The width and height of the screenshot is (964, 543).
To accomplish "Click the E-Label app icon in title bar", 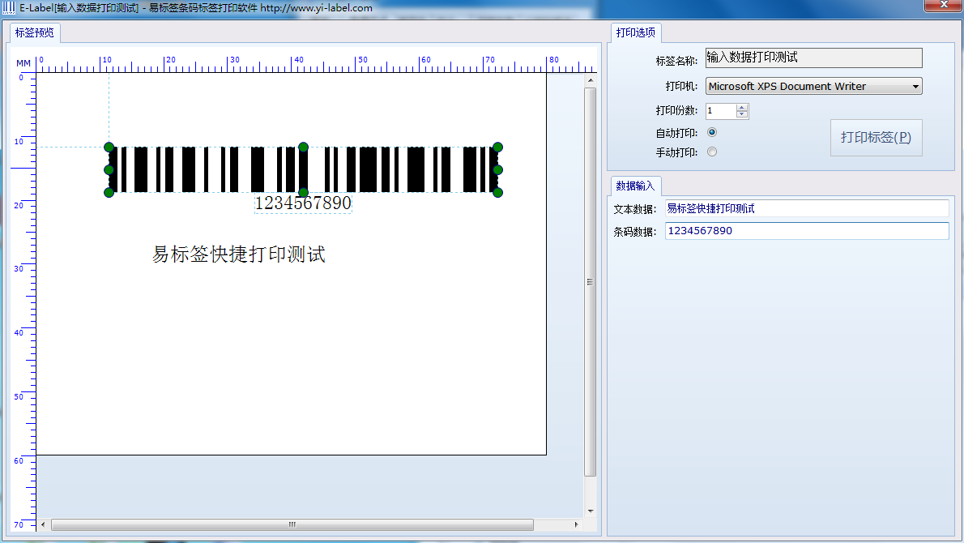I will (x=9, y=7).
